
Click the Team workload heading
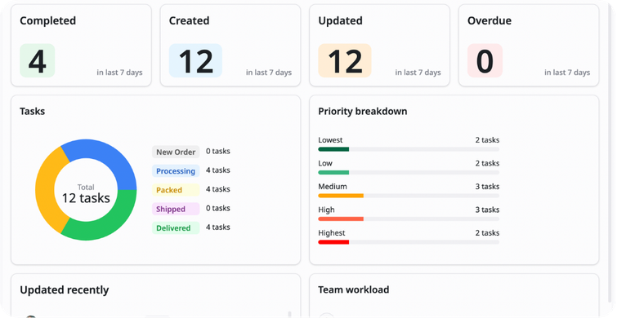[x=353, y=289]
